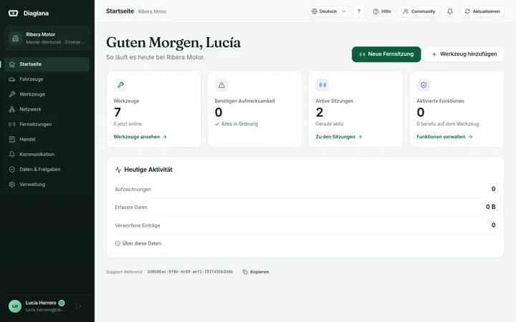The width and height of the screenshot is (516, 322).
Task: Click the Ribera Motor building icon
Action: [15, 38]
